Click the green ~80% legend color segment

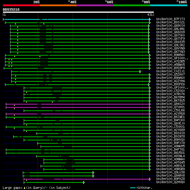(x=132, y=5)
